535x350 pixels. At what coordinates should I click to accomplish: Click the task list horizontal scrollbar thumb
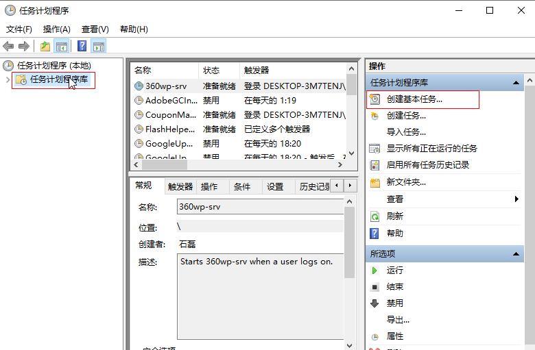pos(165,165)
